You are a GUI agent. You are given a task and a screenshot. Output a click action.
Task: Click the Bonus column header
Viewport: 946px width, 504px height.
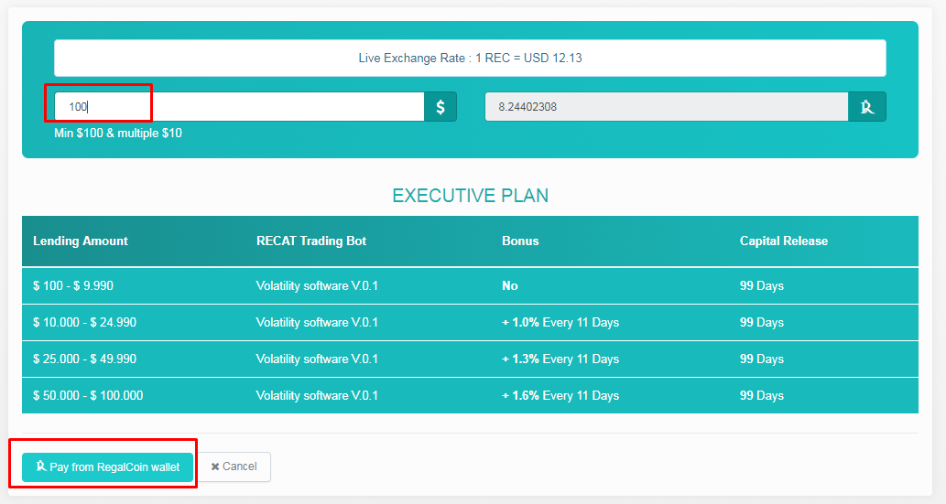pos(520,241)
